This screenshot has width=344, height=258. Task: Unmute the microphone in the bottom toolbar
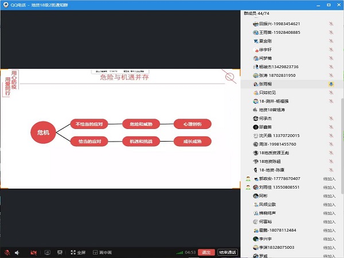pos(7,252)
